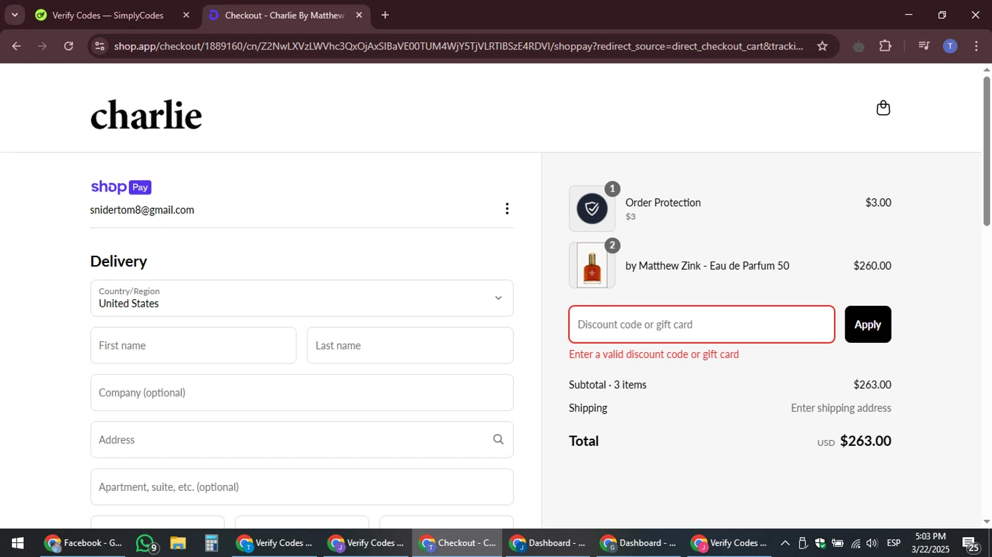The width and height of the screenshot is (992, 557).
Task: Click the shop.app URL address bar
Action: pyautogui.click(x=458, y=46)
